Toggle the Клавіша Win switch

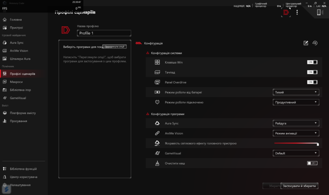[312, 62]
